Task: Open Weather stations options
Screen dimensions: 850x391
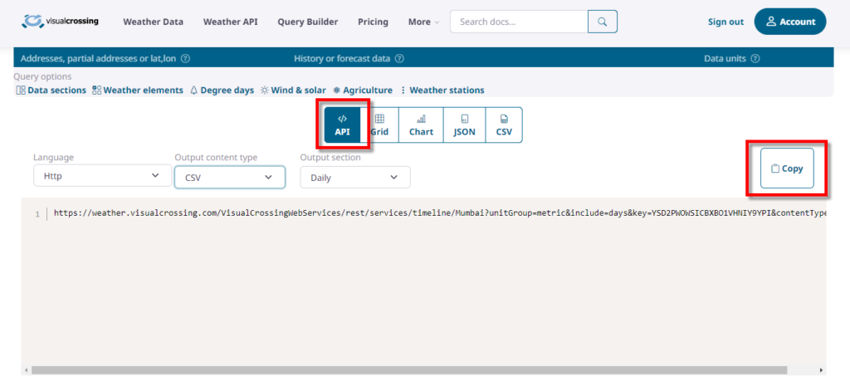Action: (442, 90)
